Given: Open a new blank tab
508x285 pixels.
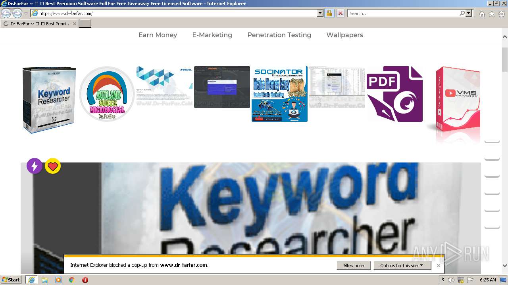Looking at the screenshot, I should coord(85,24).
